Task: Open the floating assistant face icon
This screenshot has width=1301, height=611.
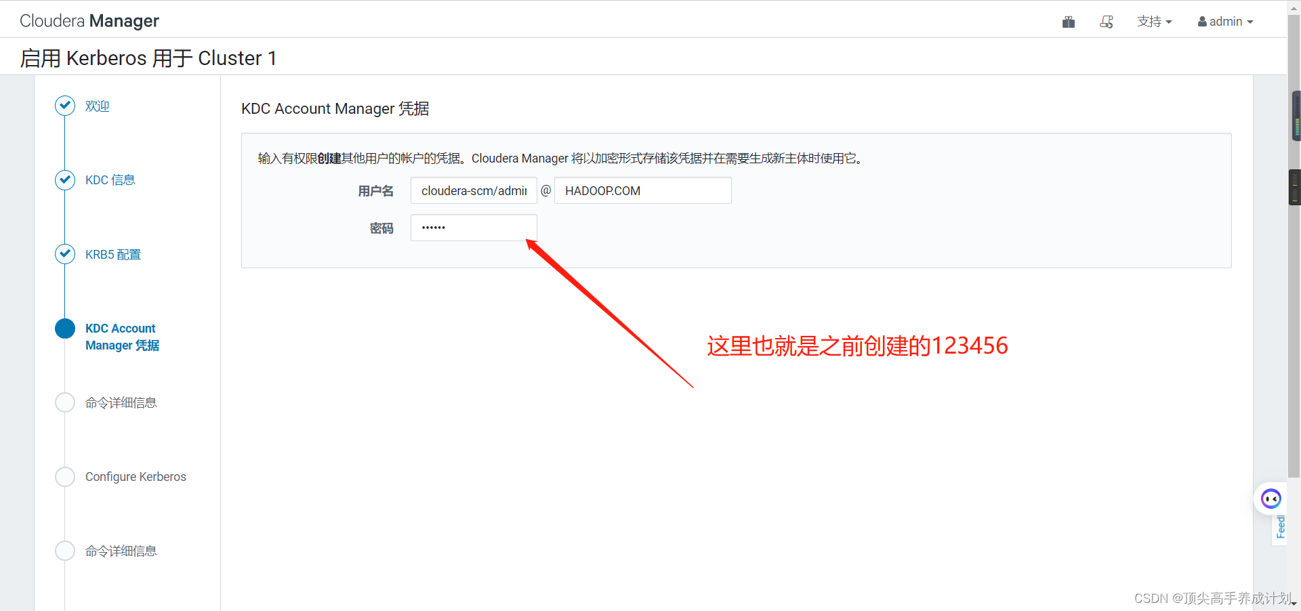Action: point(1271,499)
